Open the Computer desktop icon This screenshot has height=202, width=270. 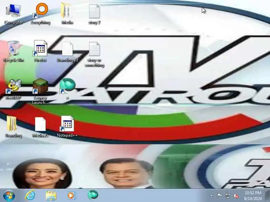click(x=13, y=14)
